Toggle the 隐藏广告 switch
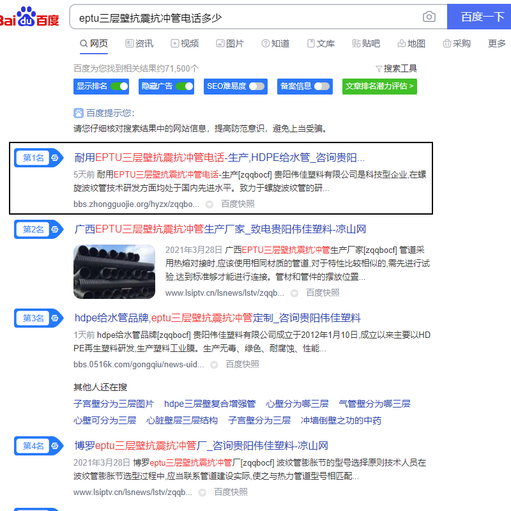Viewport: 511px width, 511px height. click(185, 86)
